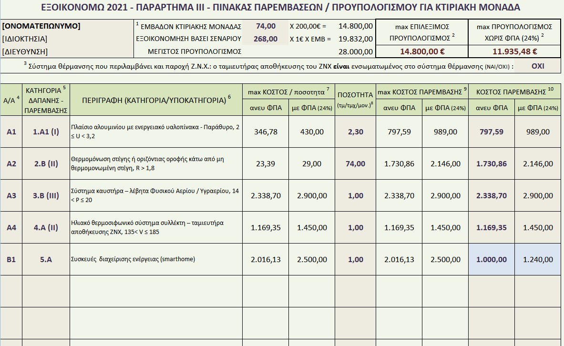This screenshot has width=564, height=346.
Task: Click the [ΔΙΕΥΘΥΝΣΗ] address field
Action: pyautogui.click(x=67, y=51)
